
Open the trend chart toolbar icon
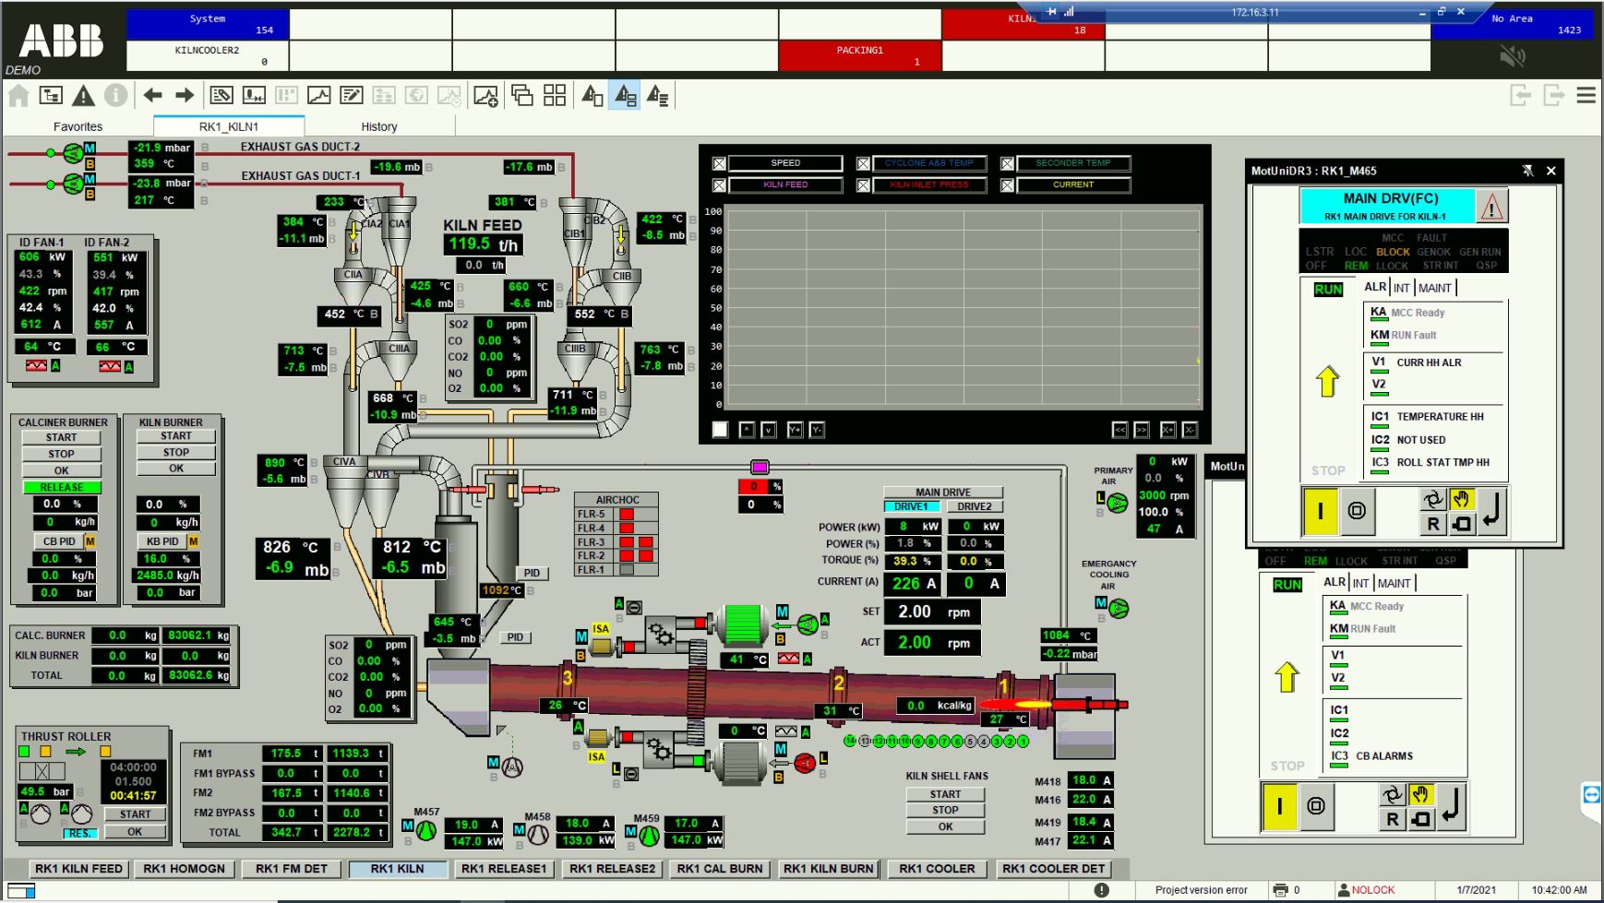pos(318,95)
